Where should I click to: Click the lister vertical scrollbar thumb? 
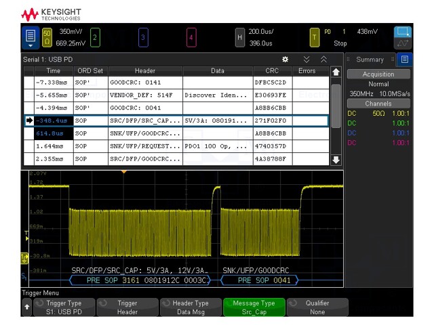pos(336,106)
